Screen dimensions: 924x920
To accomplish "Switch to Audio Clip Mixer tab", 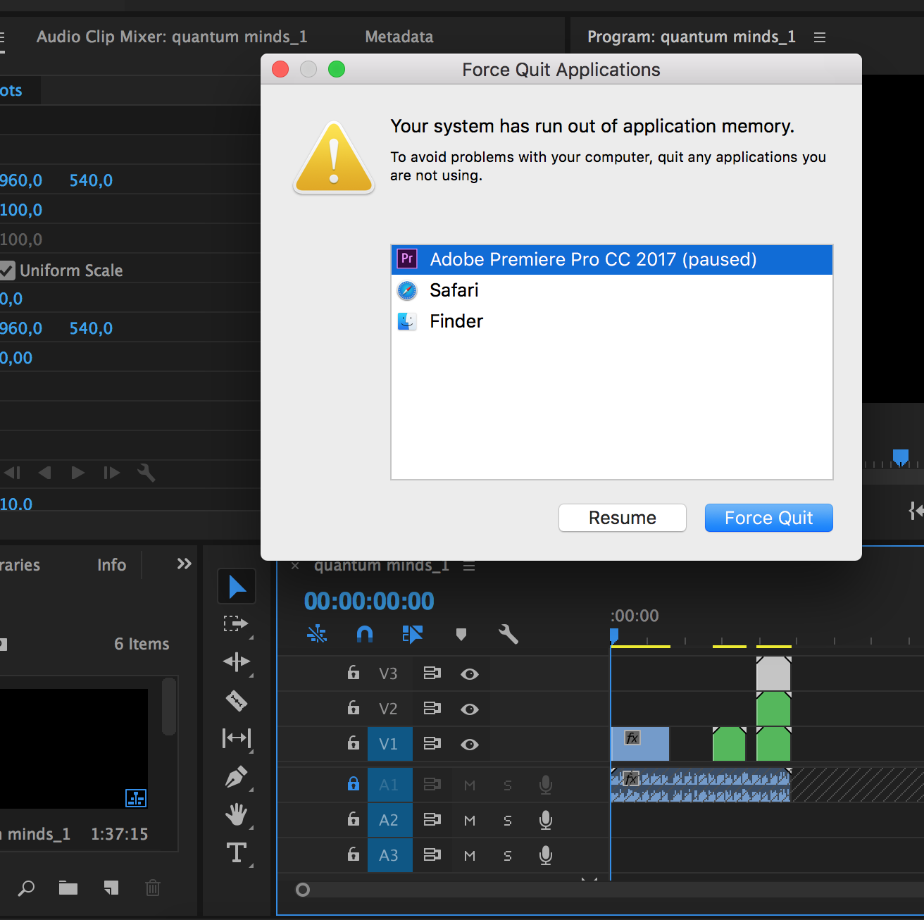I will point(172,37).
